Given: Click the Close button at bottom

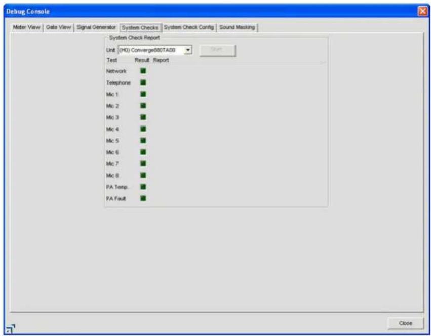Looking at the screenshot, I should click(x=406, y=323).
